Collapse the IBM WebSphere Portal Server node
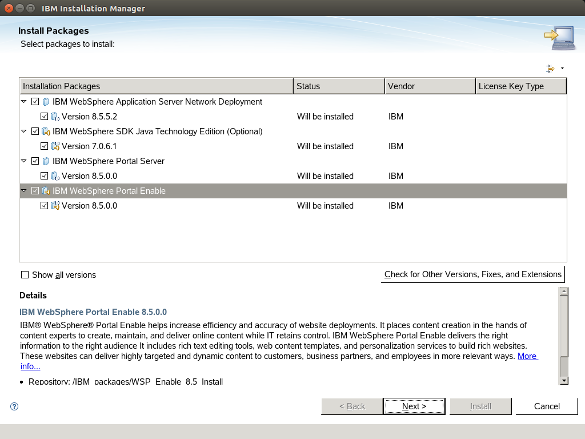The width and height of the screenshot is (585, 439). click(x=24, y=161)
